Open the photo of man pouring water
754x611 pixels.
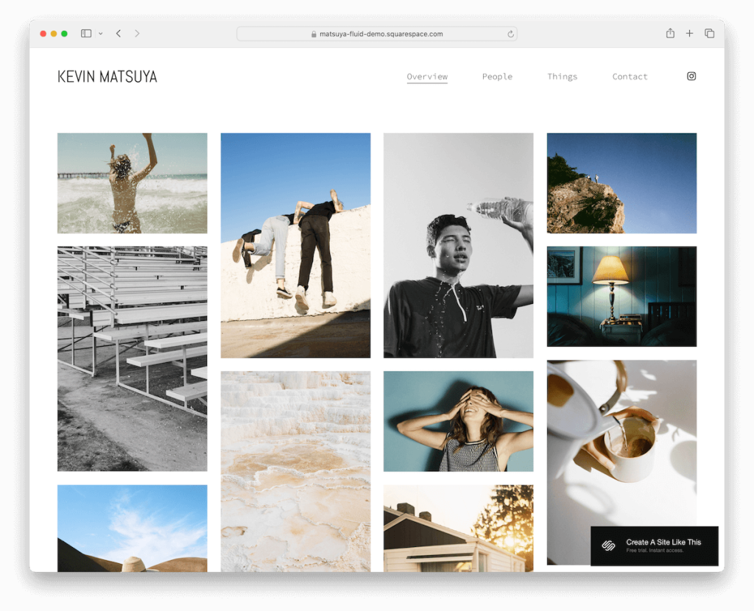[x=458, y=245]
